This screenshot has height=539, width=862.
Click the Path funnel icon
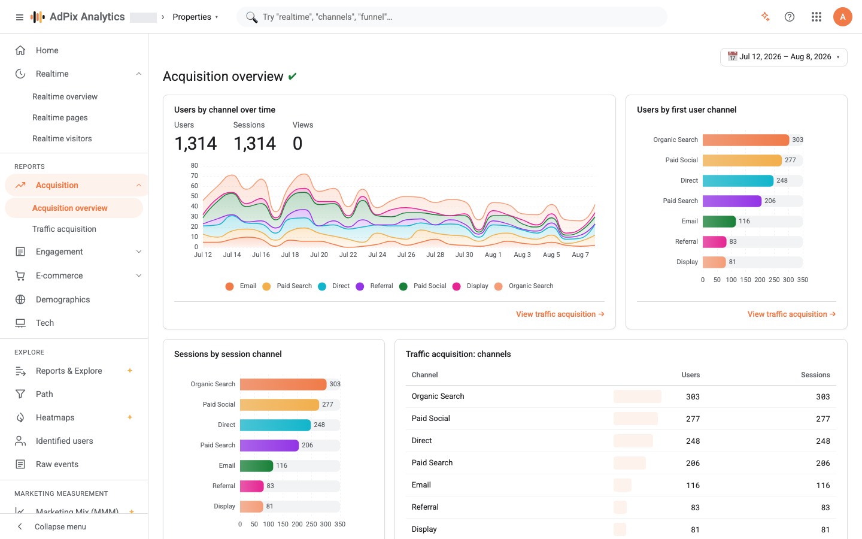tap(20, 394)
